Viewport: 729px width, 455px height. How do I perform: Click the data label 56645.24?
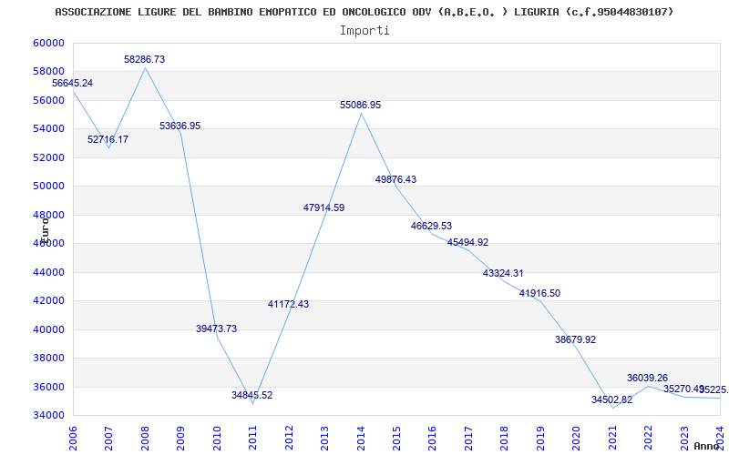(x=72, y=83)
